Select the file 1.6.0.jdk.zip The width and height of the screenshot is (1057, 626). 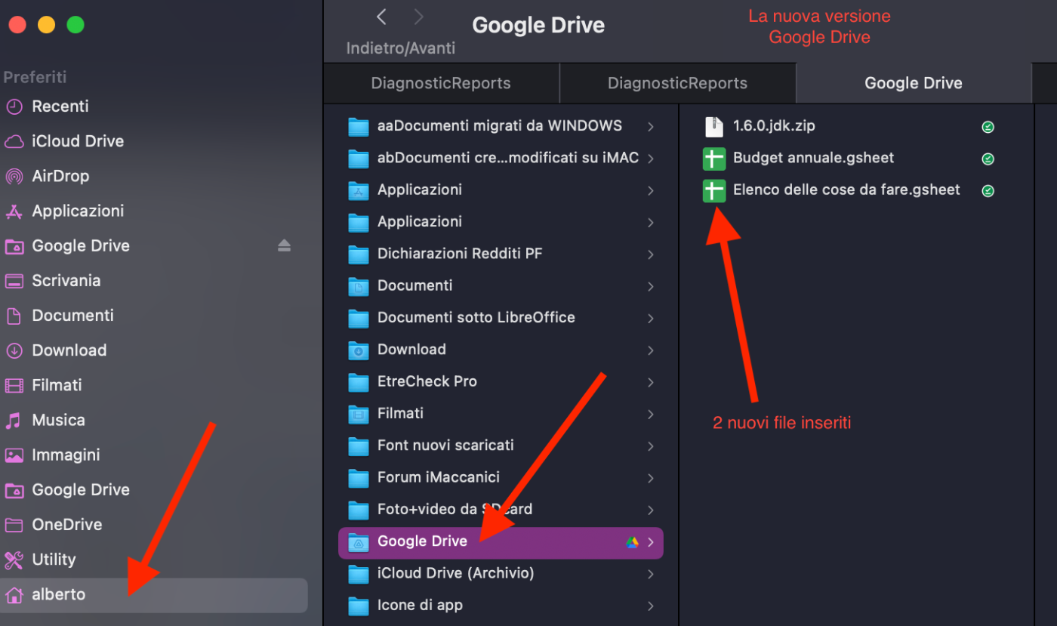(774, 126)
